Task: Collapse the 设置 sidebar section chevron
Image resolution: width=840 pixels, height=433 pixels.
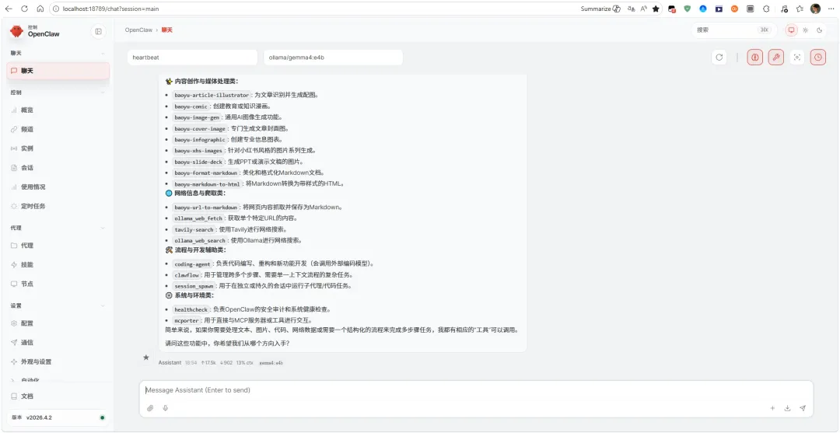Action: coord(103,306)
